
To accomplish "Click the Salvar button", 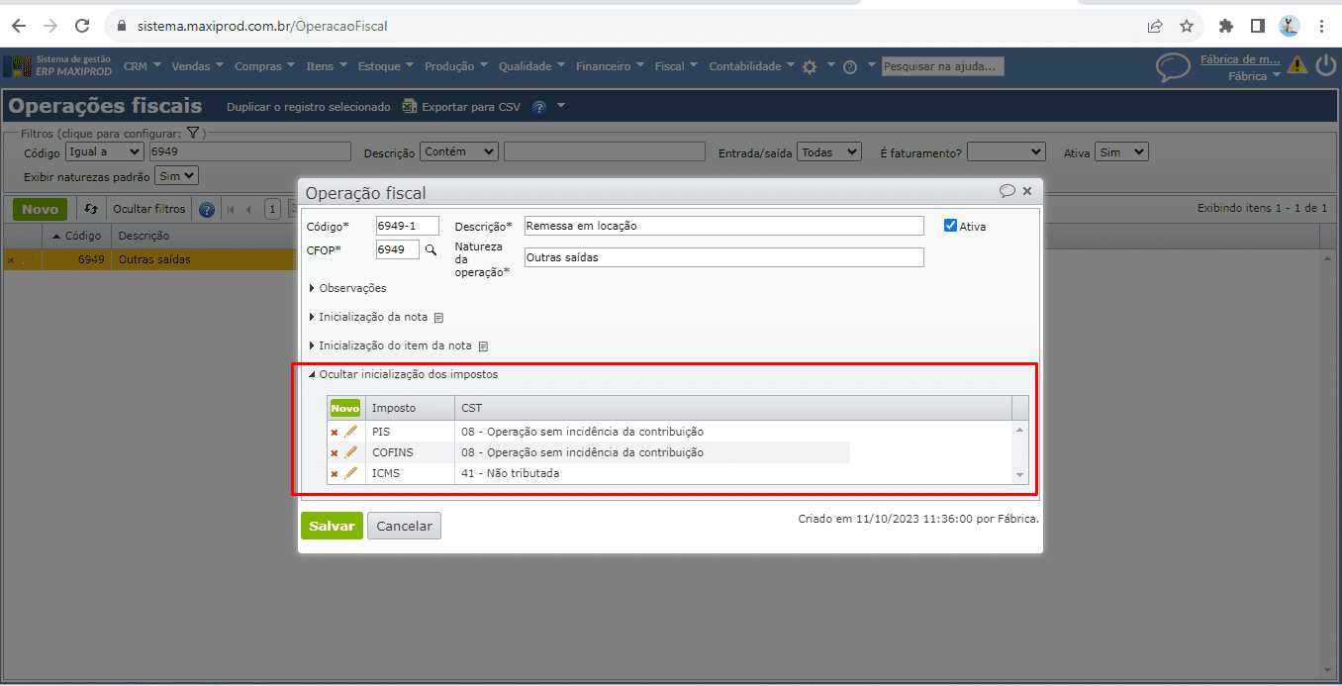I will (332, 526).
